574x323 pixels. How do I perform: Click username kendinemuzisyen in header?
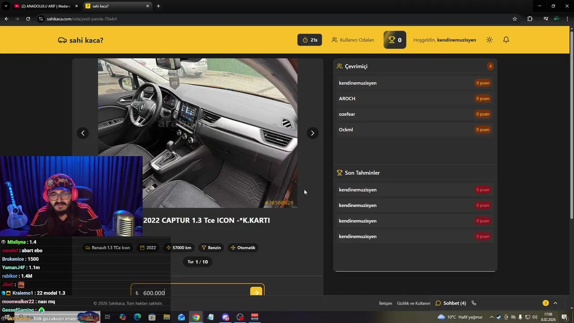click(x=457, y=40)
